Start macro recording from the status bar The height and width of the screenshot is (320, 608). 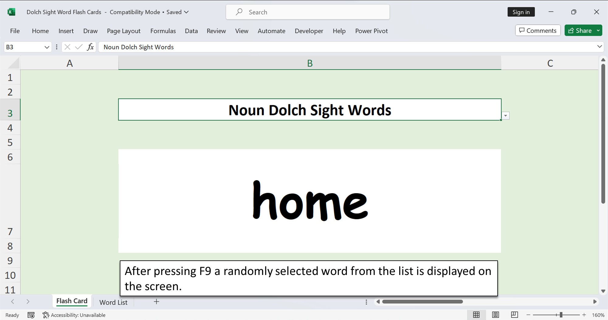[x=31, y=315]
